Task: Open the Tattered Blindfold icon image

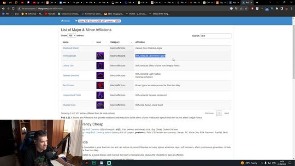Action: [x=100, y=76]
